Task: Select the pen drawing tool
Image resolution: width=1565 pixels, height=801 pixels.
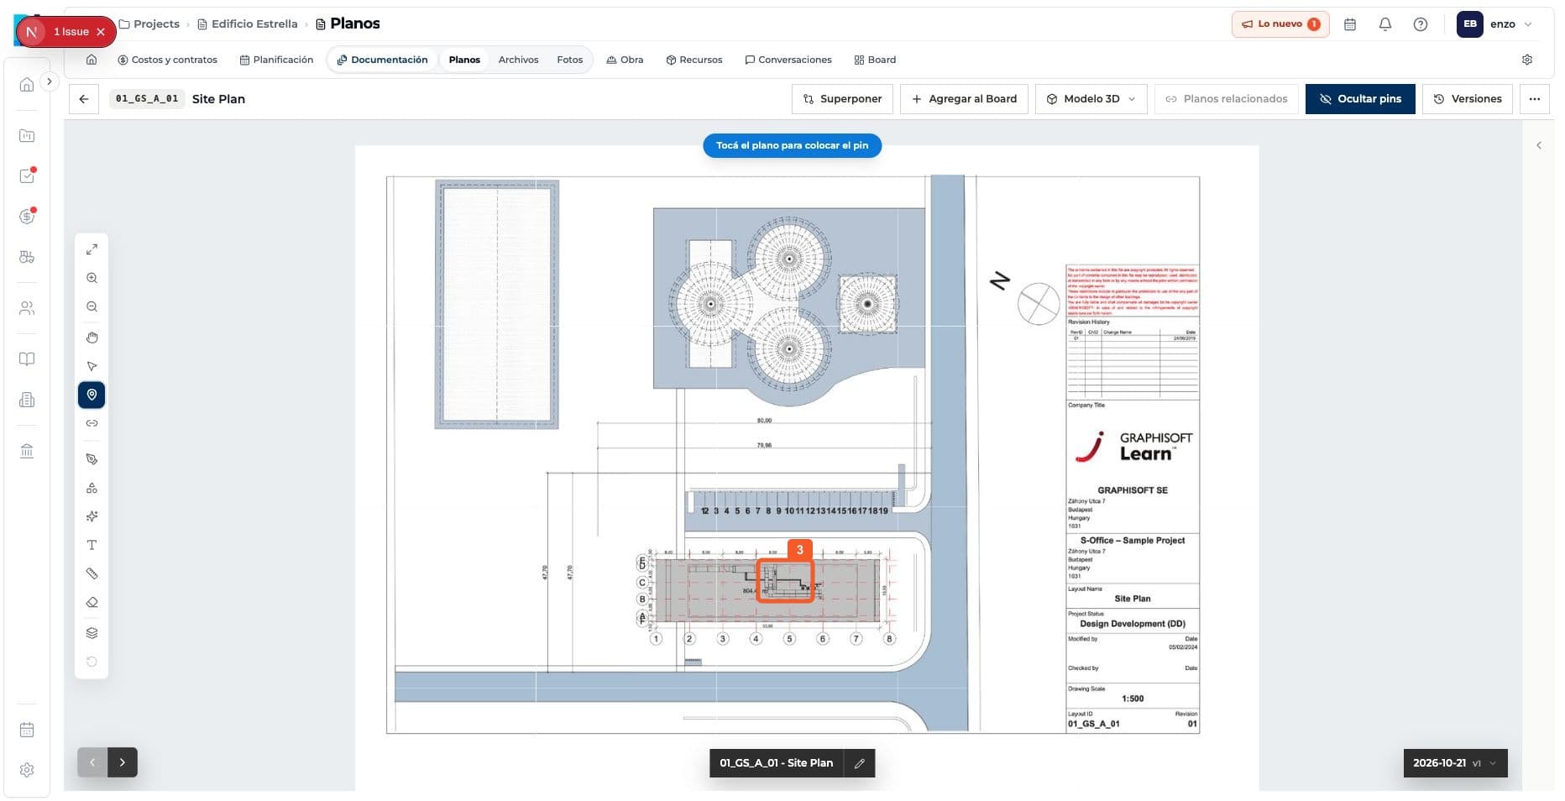Action: 92,459
